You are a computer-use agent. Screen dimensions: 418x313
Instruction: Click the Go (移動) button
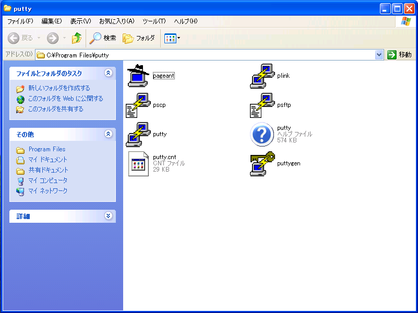[x=399, y=55]
